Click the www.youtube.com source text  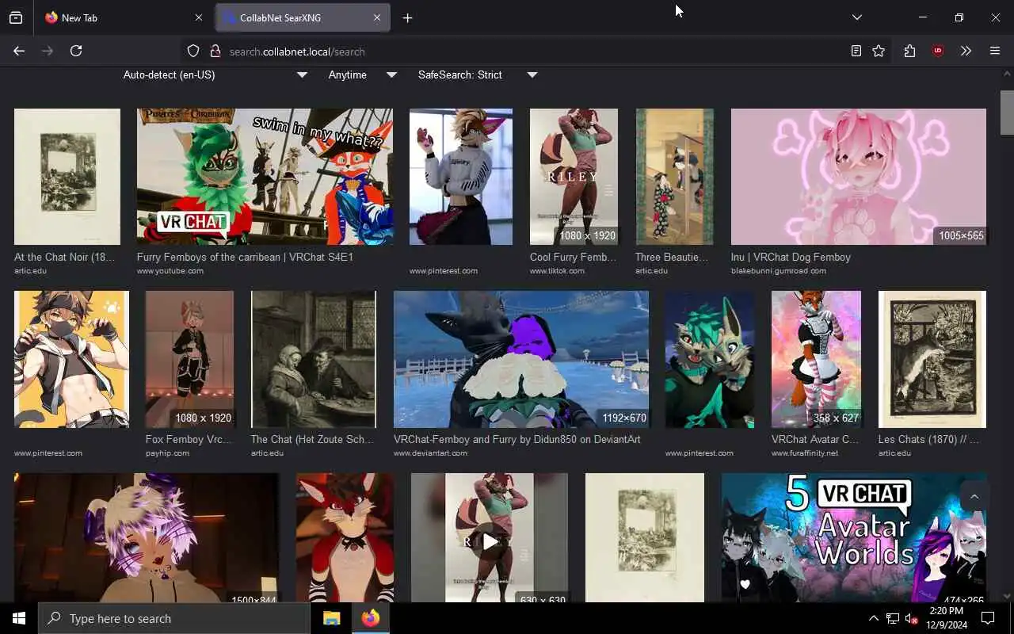tap(170, 271)
